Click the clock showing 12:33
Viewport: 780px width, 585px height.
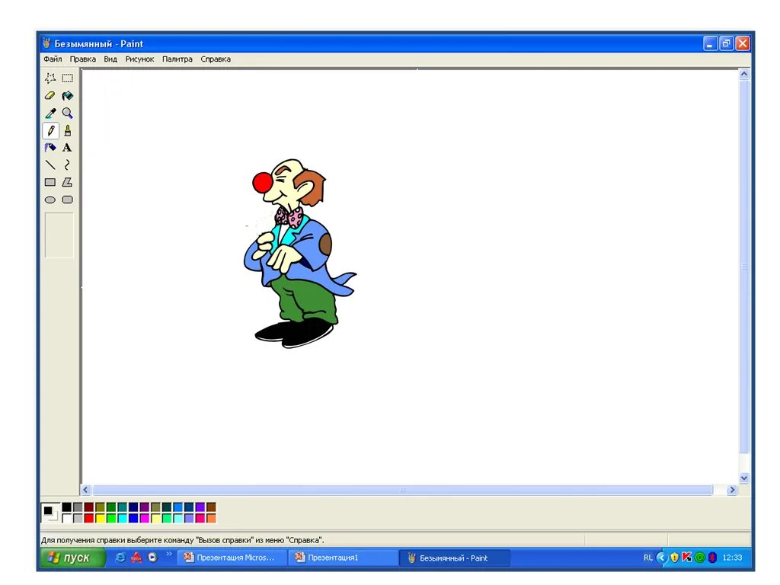(732, 558)
